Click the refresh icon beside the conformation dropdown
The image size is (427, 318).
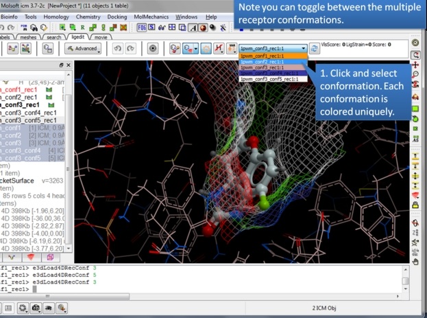pyautogui.click(x=315, y=49)
